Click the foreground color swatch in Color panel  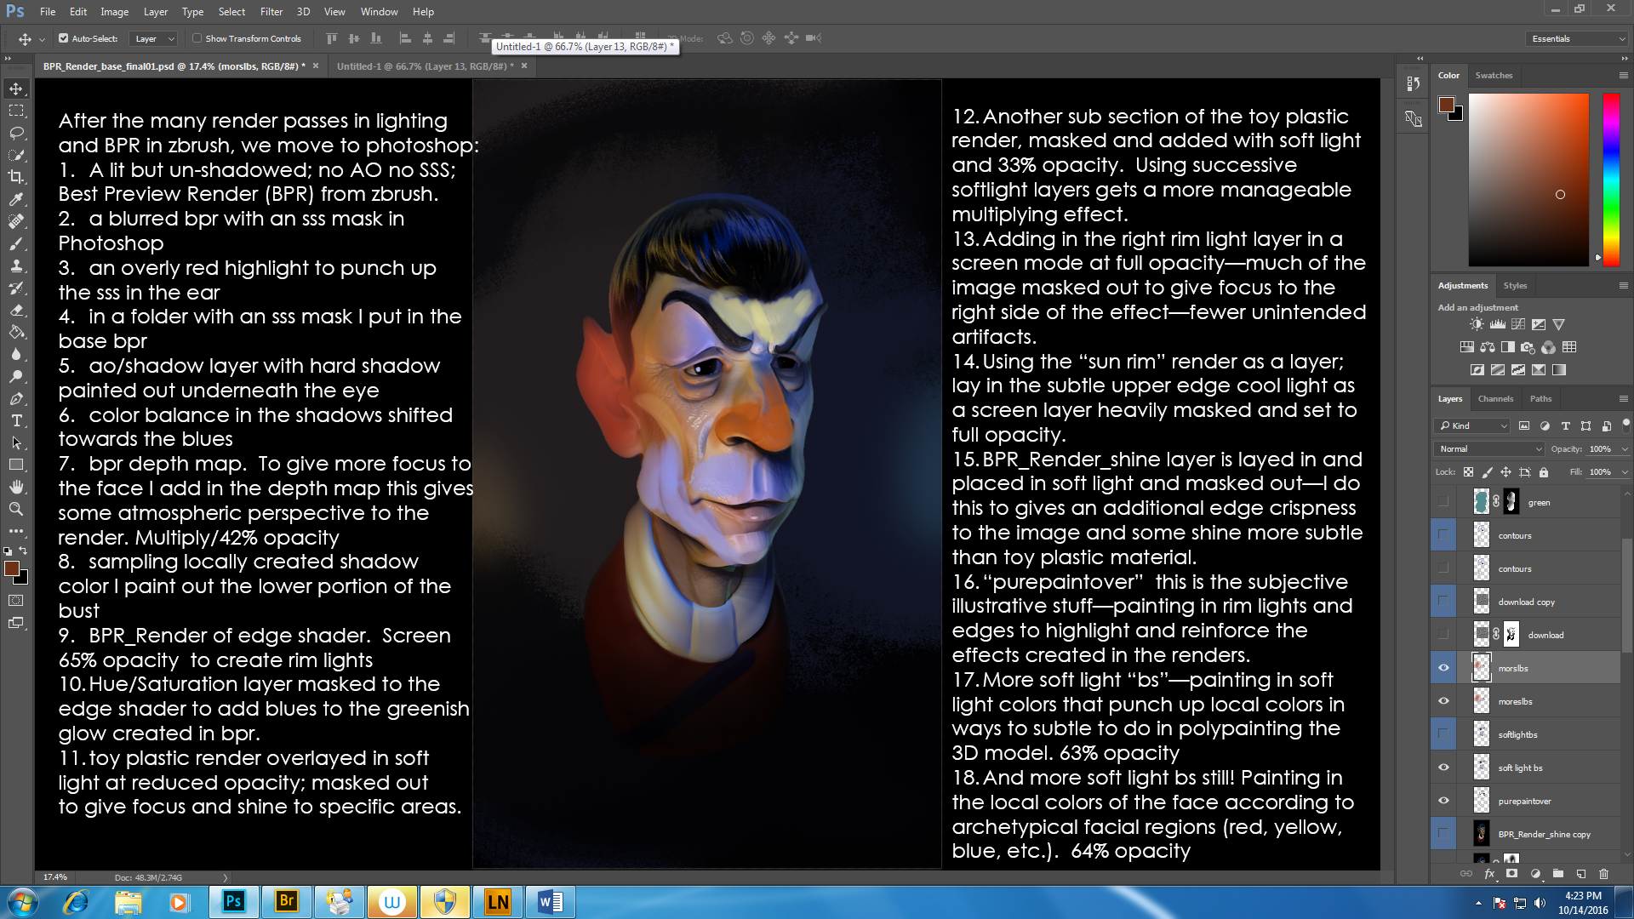coord(1446,105)
